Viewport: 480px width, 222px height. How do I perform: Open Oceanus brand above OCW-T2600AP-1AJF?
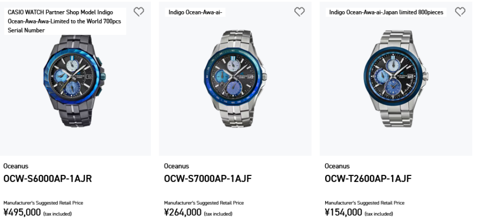pyautogui.click(x=337, y=166)
